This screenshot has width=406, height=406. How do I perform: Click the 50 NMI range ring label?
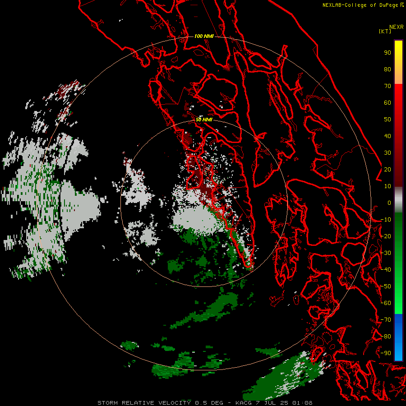tap(204, 120)
